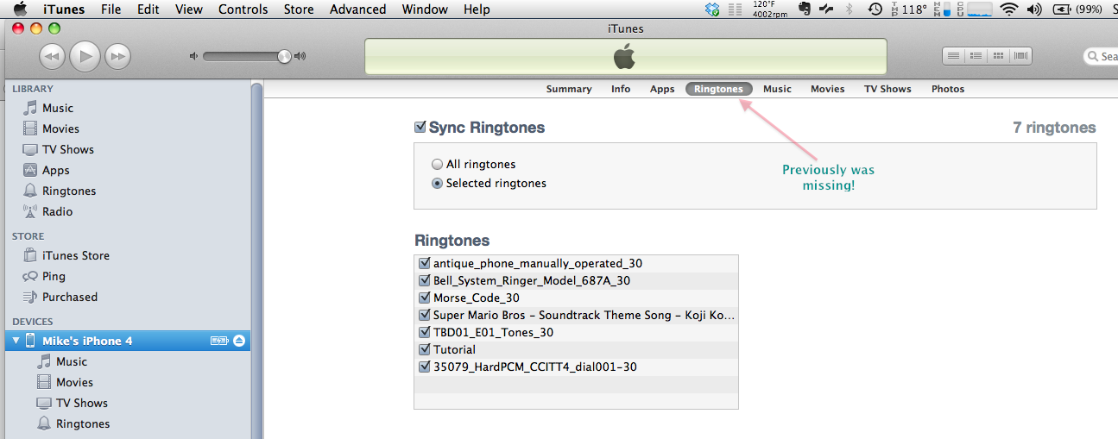Uncheck Bell_System_Ringer_Model_687A_30 ringtone
This screenshot has width=1118, height=439.
coord(424,280)
